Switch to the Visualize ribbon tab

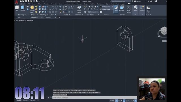pos(46,4)
